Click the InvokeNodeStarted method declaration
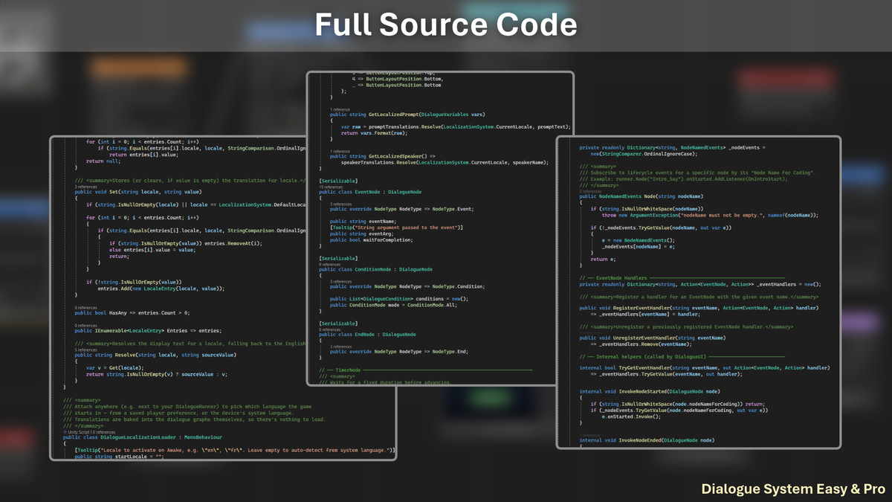892x502 pixels. click(x=650, y=391)
